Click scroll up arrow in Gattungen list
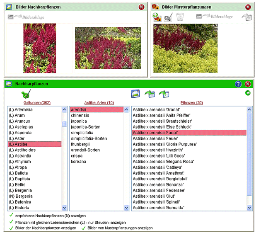The height and width of the screenshot is (235, 261). click(64, 109)
